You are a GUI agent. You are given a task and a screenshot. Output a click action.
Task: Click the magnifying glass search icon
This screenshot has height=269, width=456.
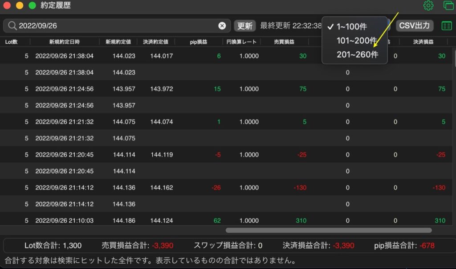pyautogui.click(x=12, y=25)
